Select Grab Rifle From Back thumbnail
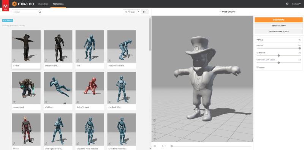 click(122, 129)
